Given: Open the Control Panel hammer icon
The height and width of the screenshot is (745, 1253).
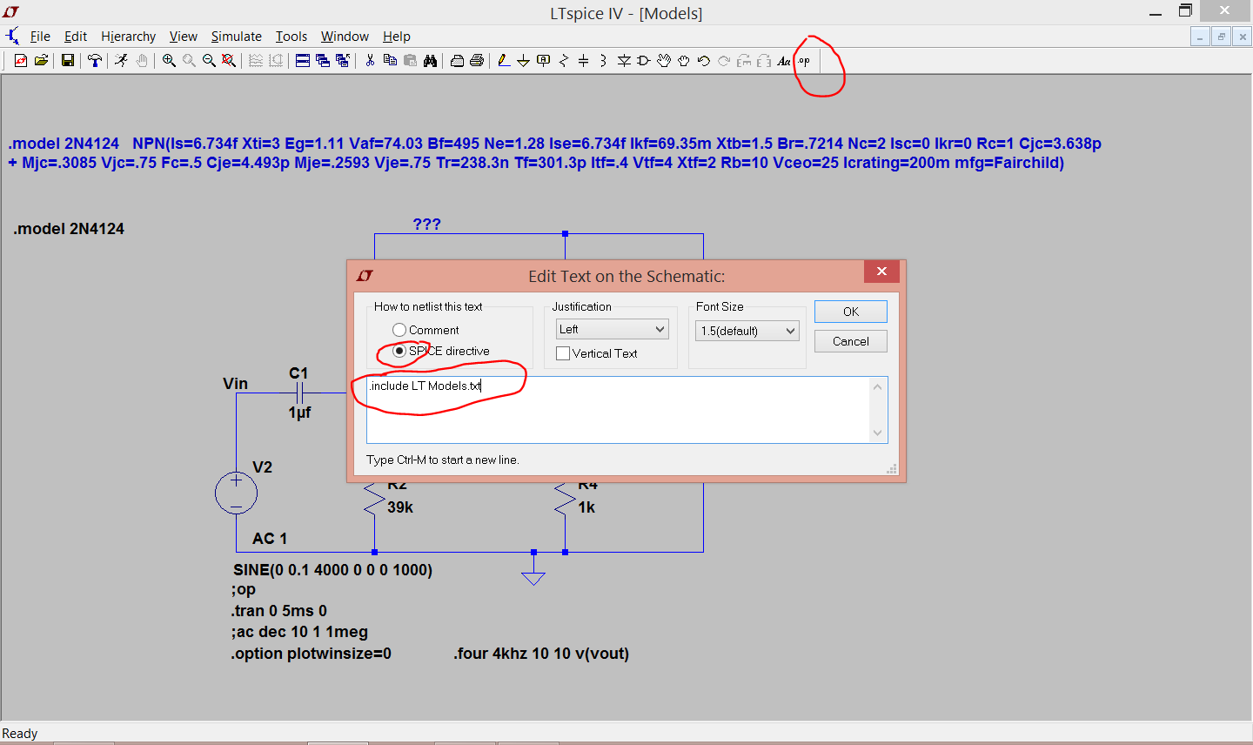Looking at the screenshot, I should pos(94,61).
